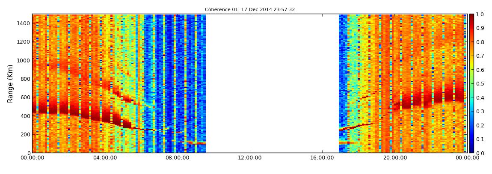Click the 0.9 label on the colorbar
The width and height of the screenshot is (492, 174).
pyautogui.click(x=480, y=28)
